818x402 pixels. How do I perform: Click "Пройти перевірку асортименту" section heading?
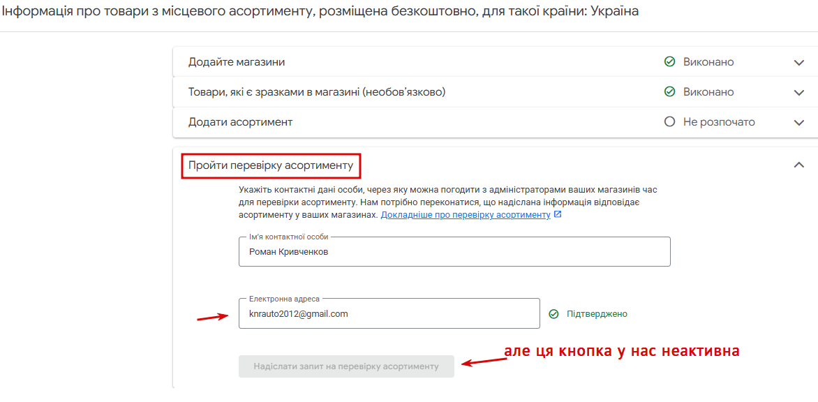point(271,166)
